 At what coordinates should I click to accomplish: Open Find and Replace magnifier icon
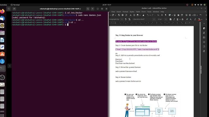(158, 15)
